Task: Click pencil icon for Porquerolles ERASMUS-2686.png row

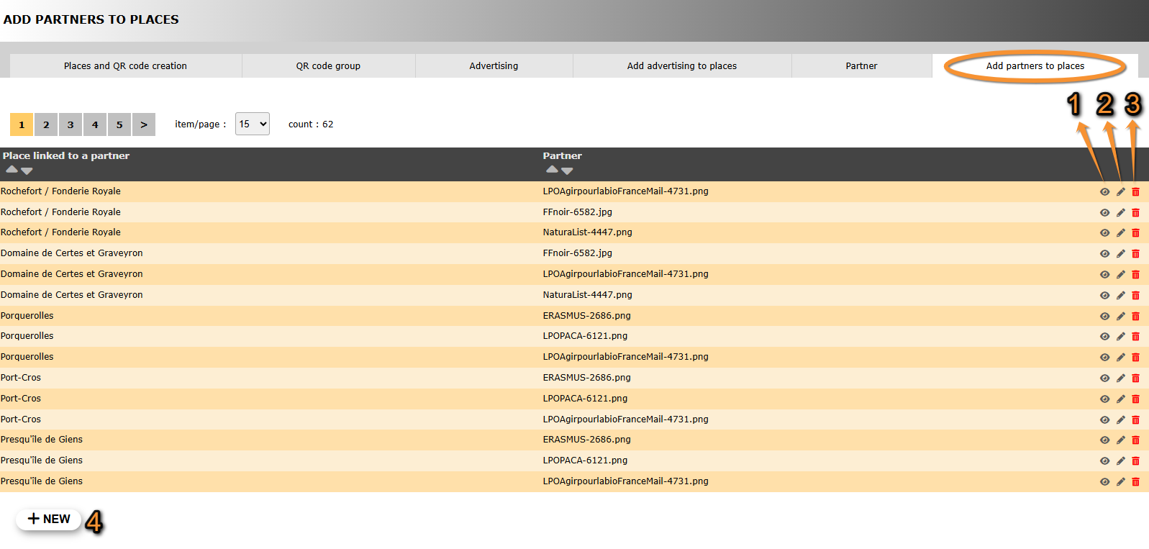Action: (1120, 317)
